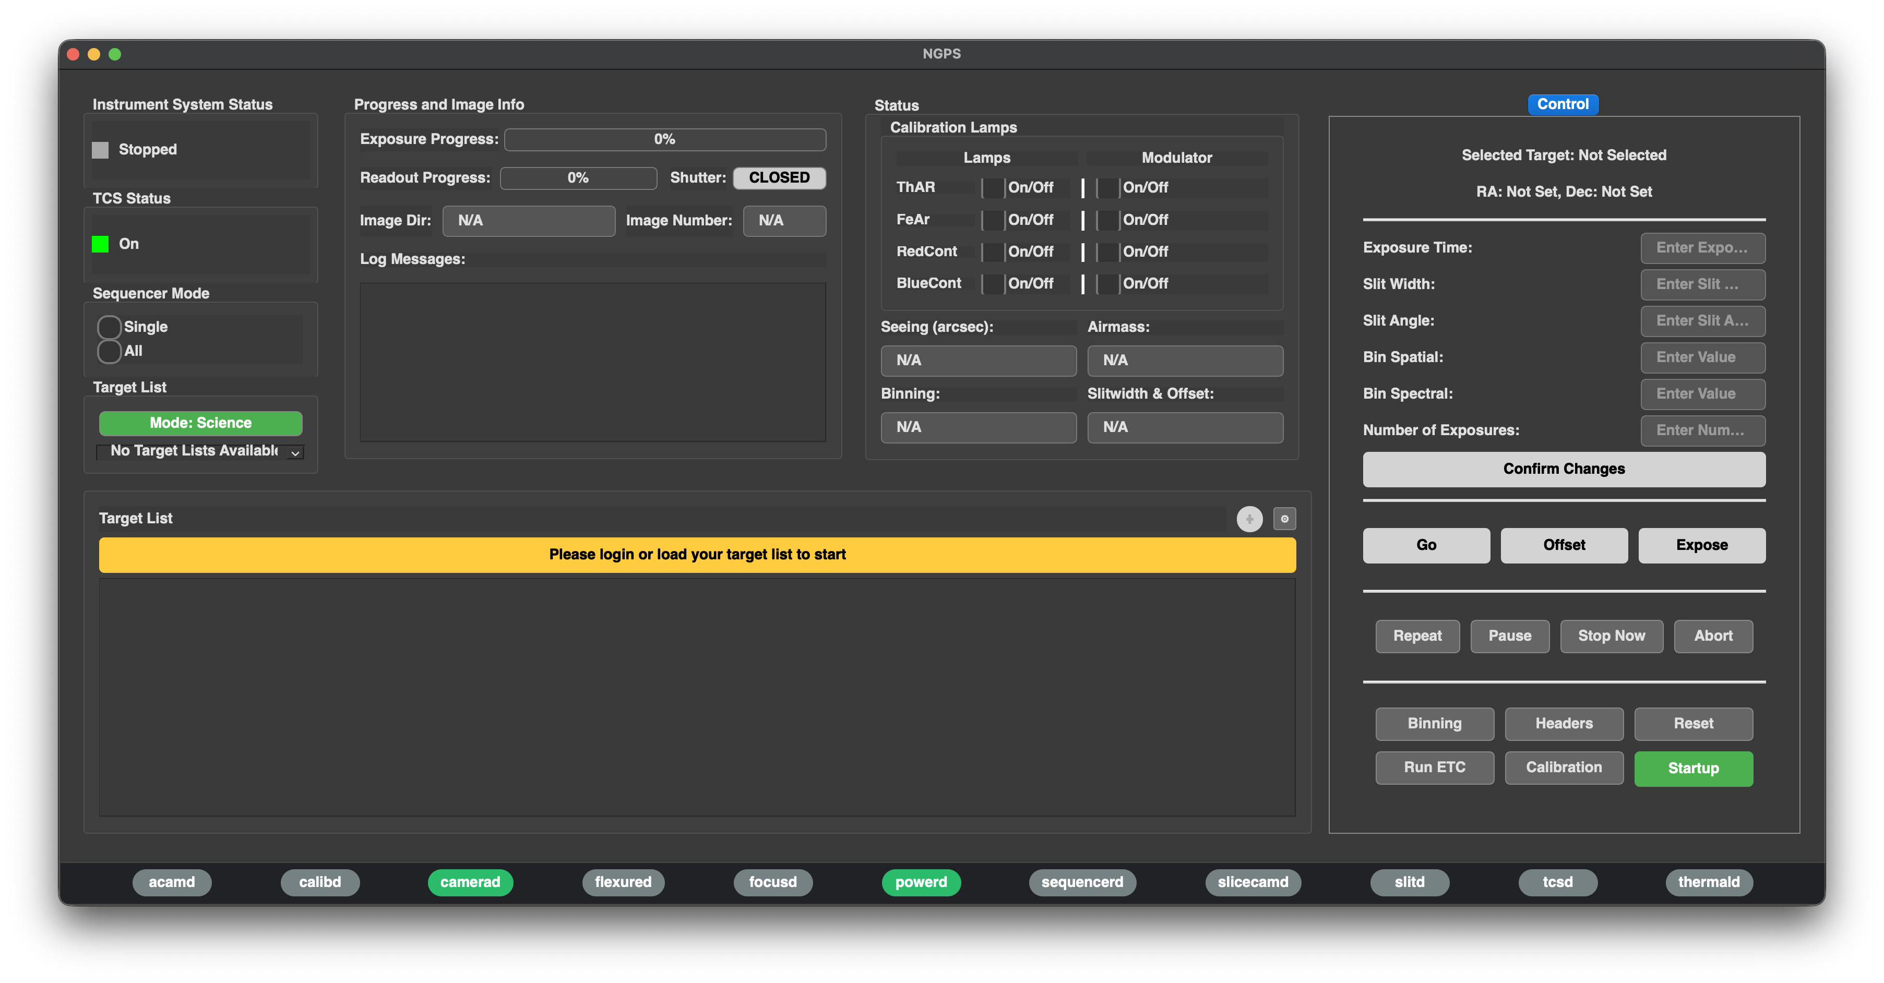Click the sequencerd daemon status pill
1884x983 pixels.
1082,883
